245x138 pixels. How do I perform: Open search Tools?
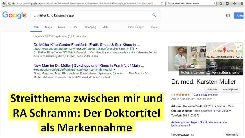pyautogui.click(x=153, y=27)
